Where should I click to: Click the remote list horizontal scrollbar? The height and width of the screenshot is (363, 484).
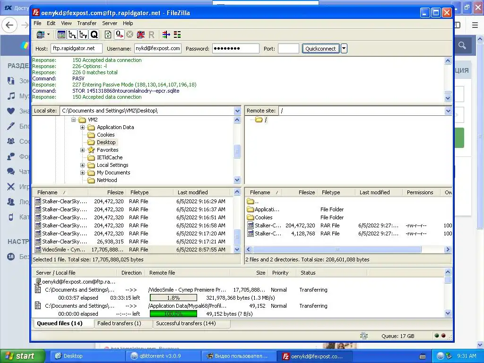(x=337, y=250)
